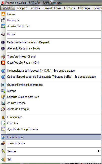Image resolution: width=102 pixels, height=164 pixels.
Task: Click the Sair exit door icon
Action: pyautogui.click(x=3, y=159)
